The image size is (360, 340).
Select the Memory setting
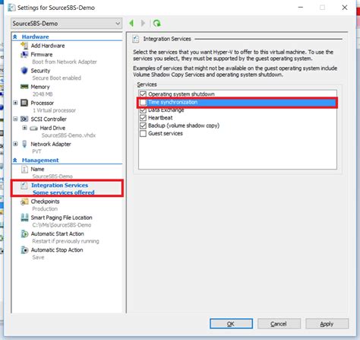[x=40, y=87]
